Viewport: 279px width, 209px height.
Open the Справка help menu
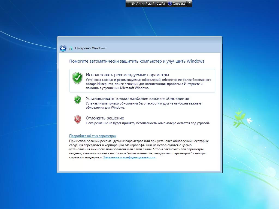point(177,4)
